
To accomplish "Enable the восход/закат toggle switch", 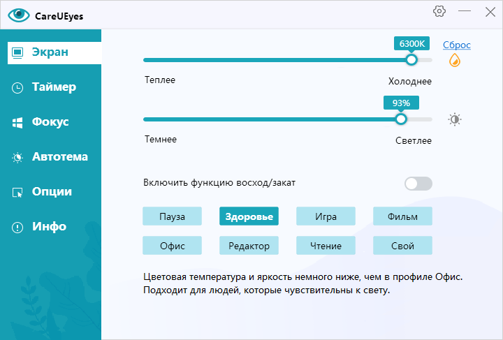I will click(418, 184).
